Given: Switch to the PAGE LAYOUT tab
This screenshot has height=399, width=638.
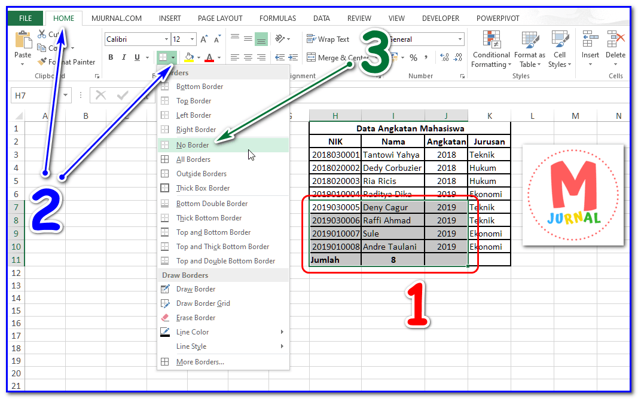Looking at the screenshot, I should pos(220,19).
